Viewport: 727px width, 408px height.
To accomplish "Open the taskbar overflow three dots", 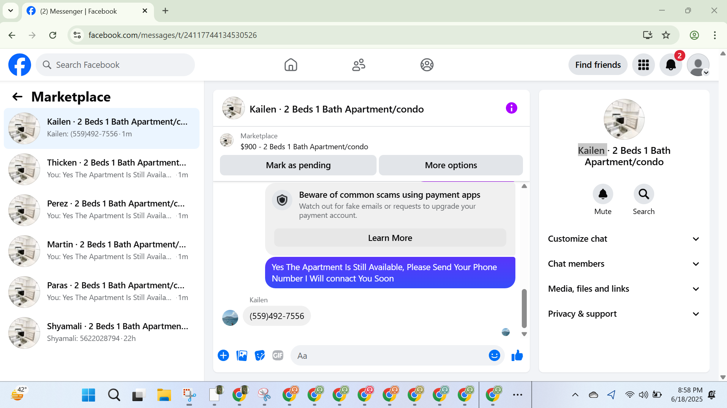I will pyautogui.click(x=518, y=395).
